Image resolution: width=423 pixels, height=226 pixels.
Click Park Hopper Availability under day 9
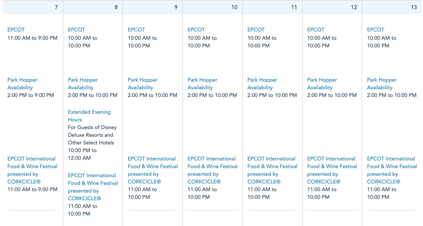[x=142, y=84]
